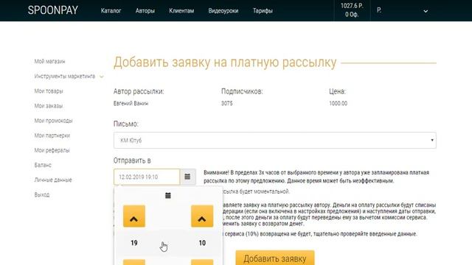Select the hour value 19
The width and height of the screenshot is (472, 265).
click(x=134, y=243)
